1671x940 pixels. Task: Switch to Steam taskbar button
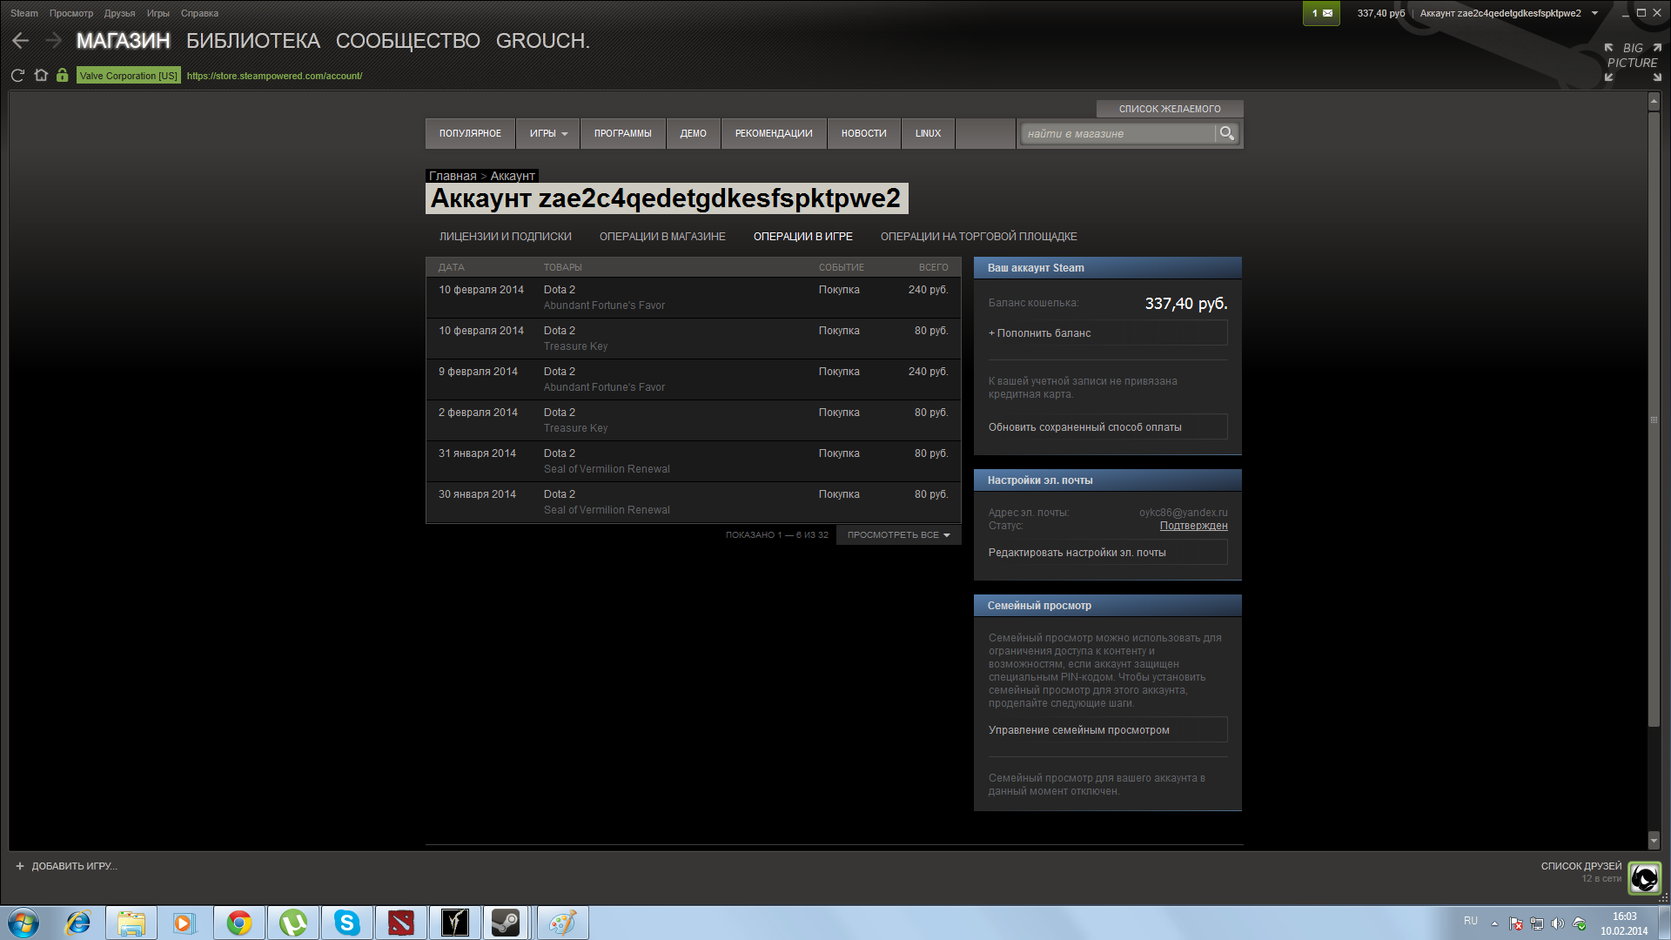point(506,923)
